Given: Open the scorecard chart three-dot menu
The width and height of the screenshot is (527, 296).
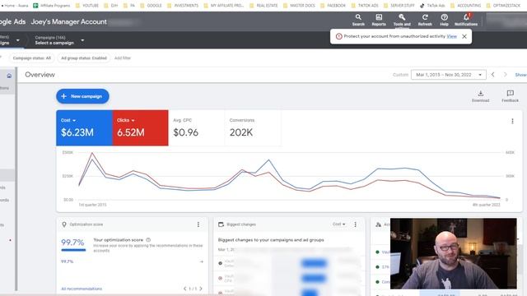Looking at the screenshot, I should pos(512,121).
